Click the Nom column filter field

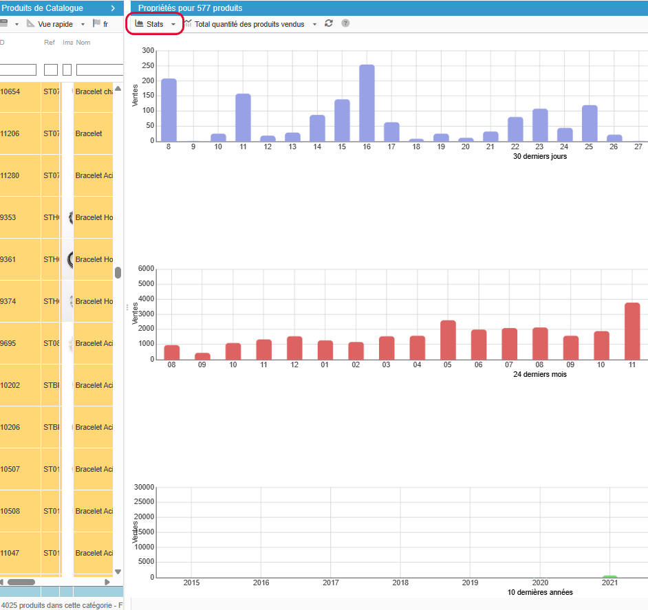(x=99, y=69)
